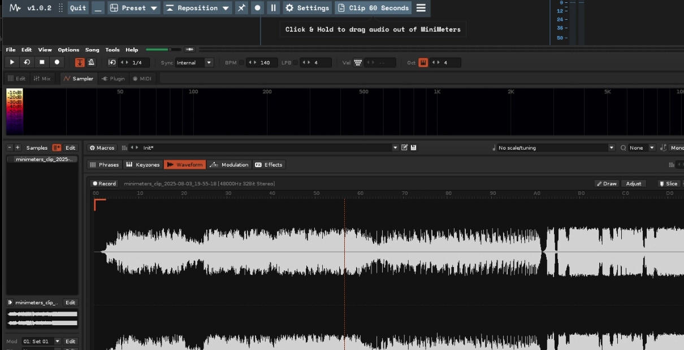684x350 pixels.
Task: Click the Stop playback button
Action: pyautogui.click(x=42, y=62)
